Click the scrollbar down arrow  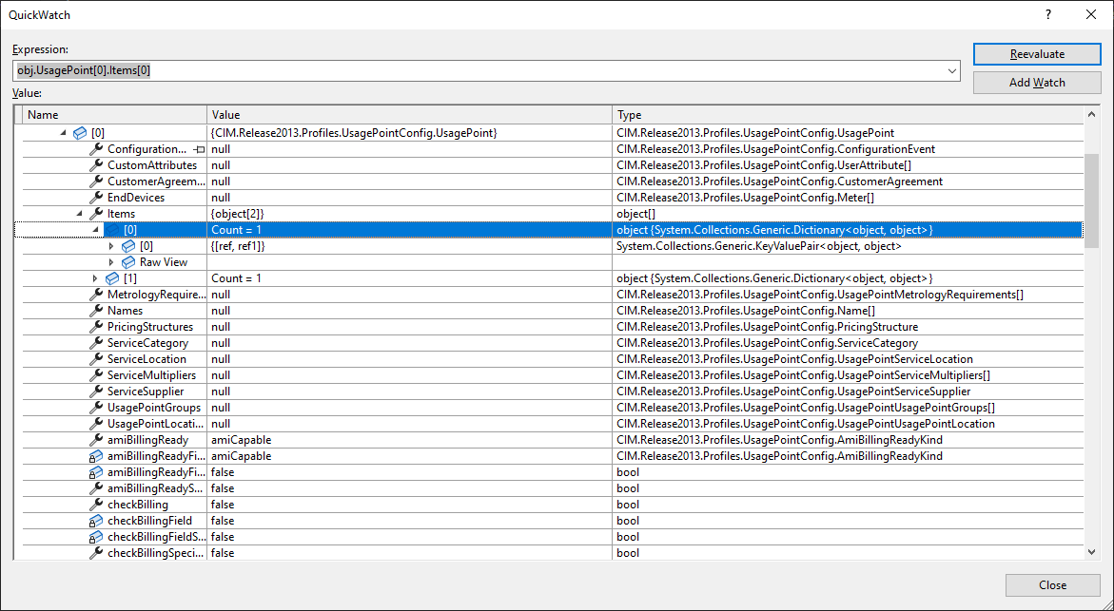1091,552
